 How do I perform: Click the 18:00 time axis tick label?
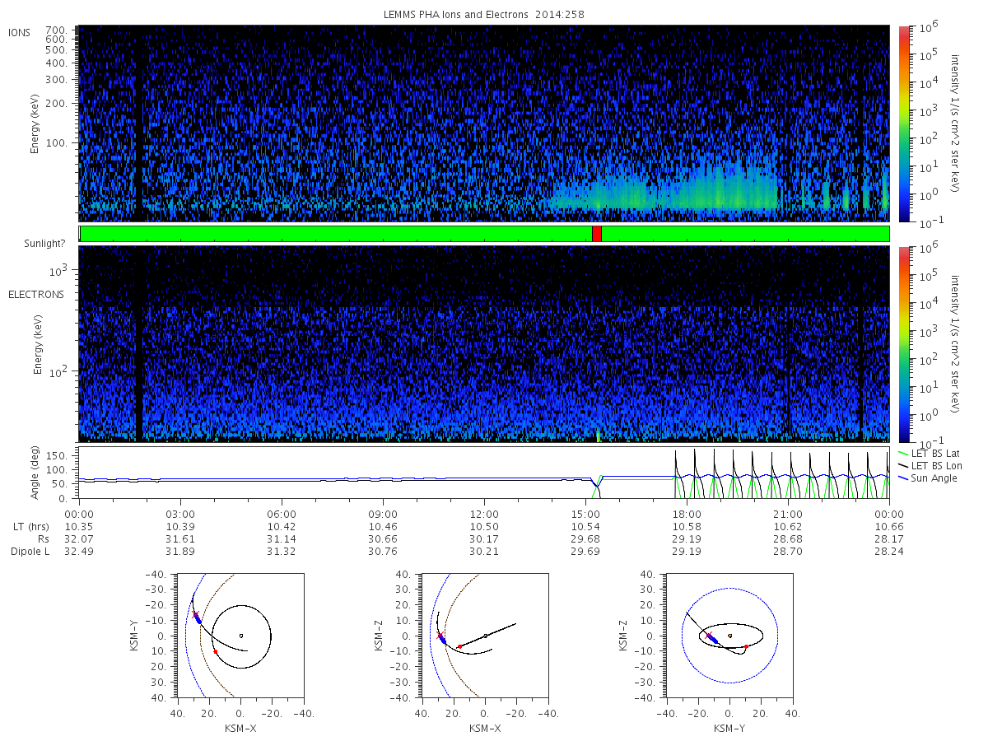pos(687,513)
